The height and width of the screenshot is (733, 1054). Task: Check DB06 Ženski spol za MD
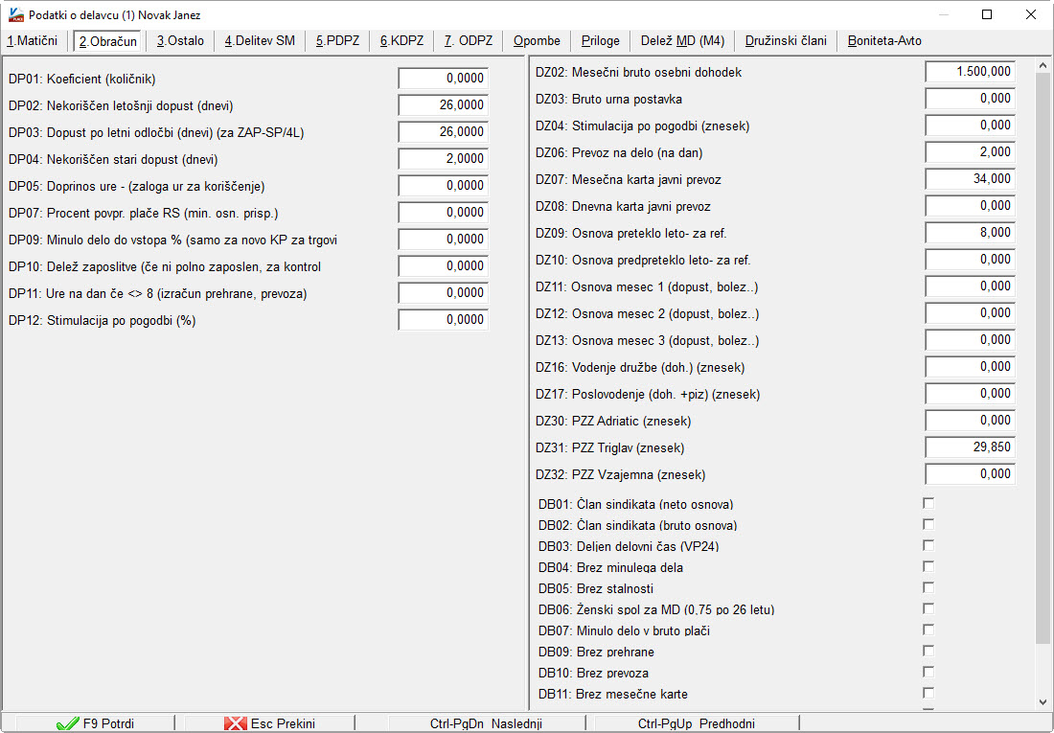point(928,608)
